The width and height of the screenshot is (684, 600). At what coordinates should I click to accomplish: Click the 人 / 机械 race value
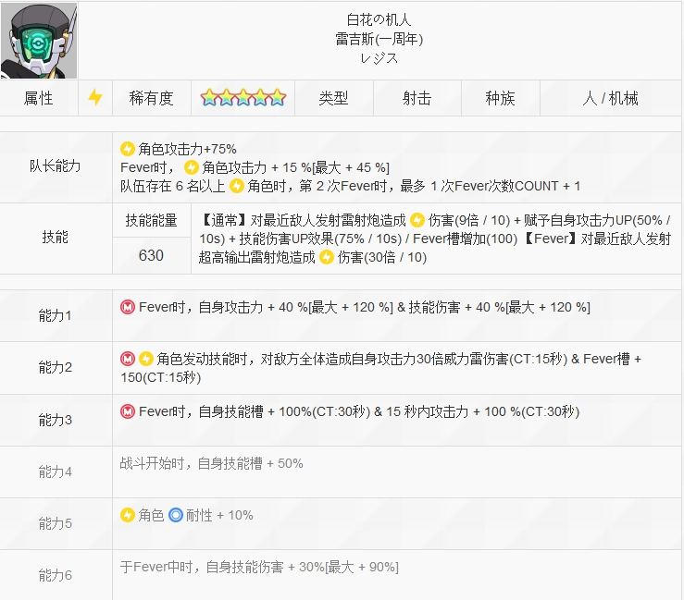(610, 98)
